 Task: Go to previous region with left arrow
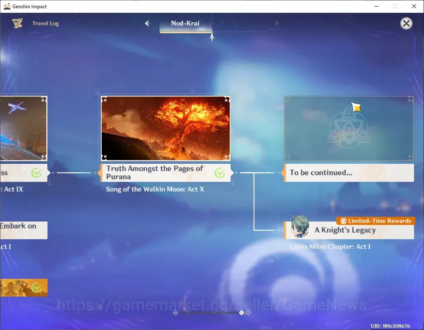point(148,23)
